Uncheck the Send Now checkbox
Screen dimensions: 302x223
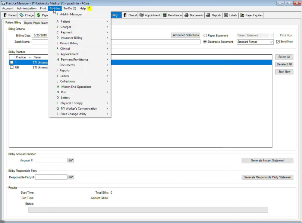point(278,42)
